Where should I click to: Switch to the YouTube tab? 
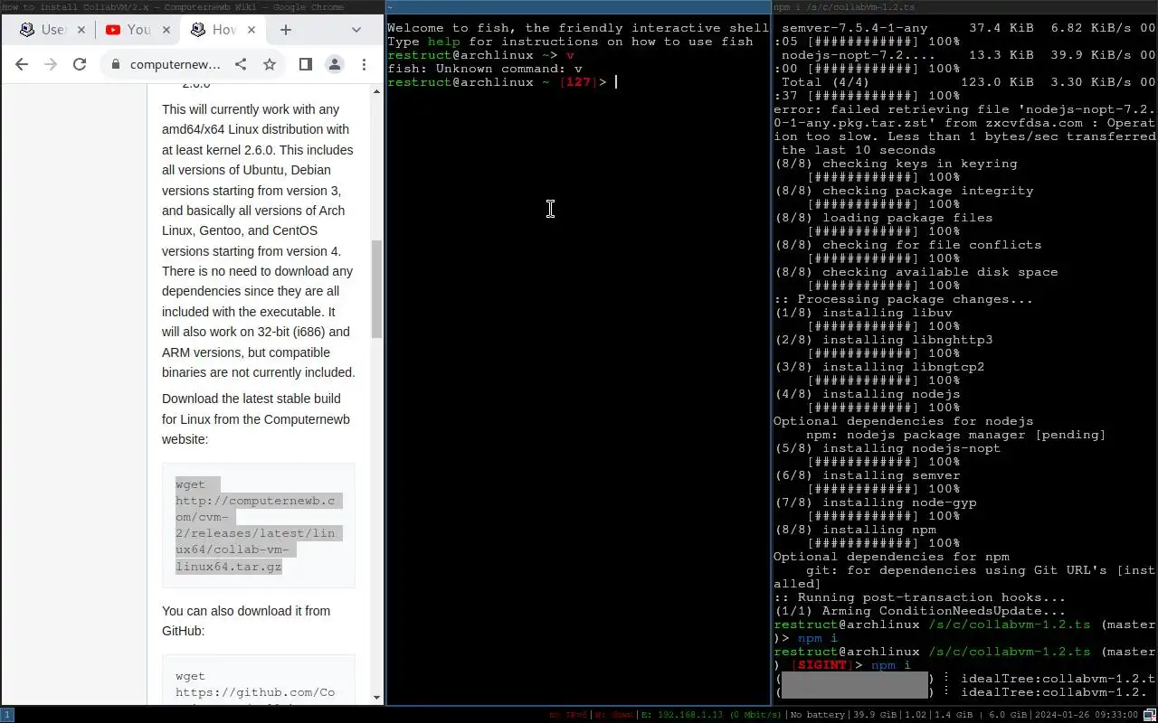click(x=138, y=30)
